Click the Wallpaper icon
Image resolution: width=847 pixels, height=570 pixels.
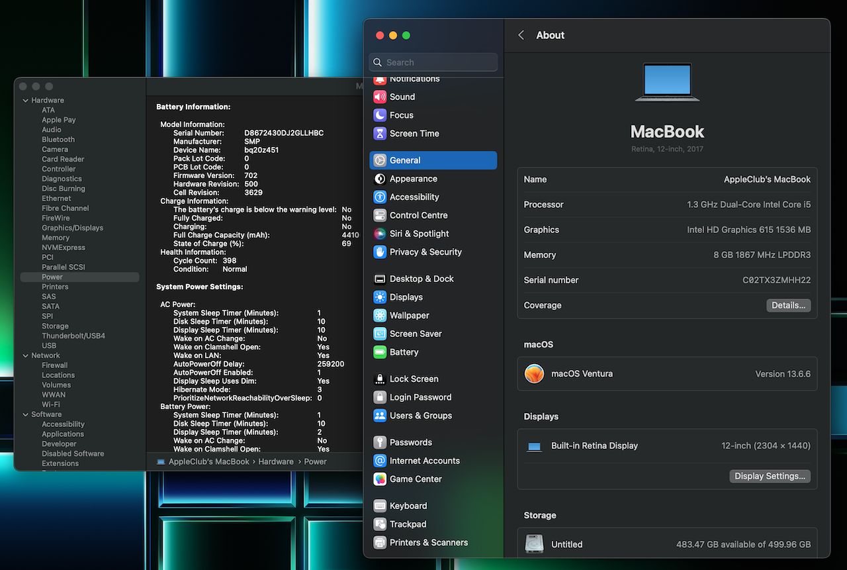point(380,315)
